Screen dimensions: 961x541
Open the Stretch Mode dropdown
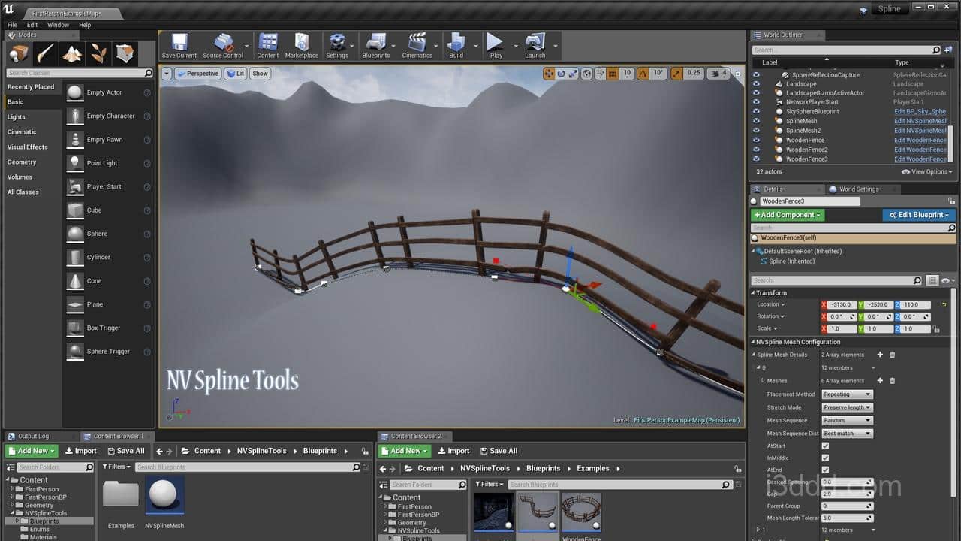click(x=847, y=407)
